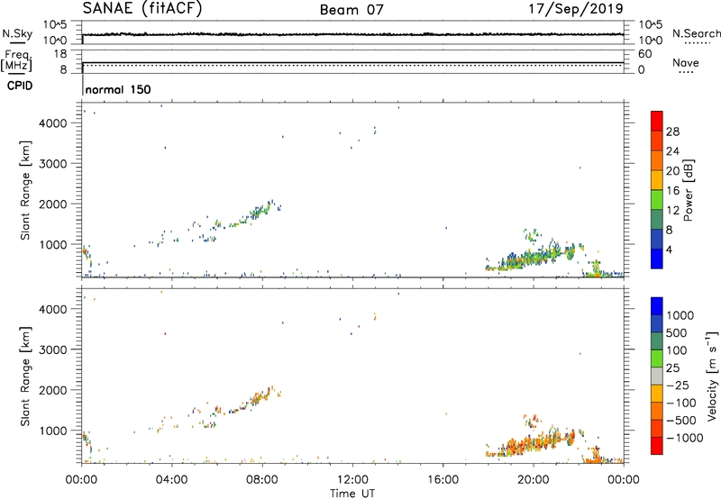The image size is (721, 499).
Task: Select the "Slant Range [km]" label of power panel
Action: click(x=25, y=190)
